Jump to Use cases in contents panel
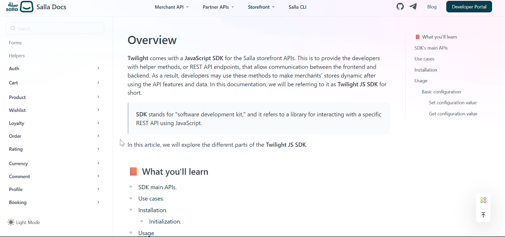505x237 pixels. coord(425,59)
